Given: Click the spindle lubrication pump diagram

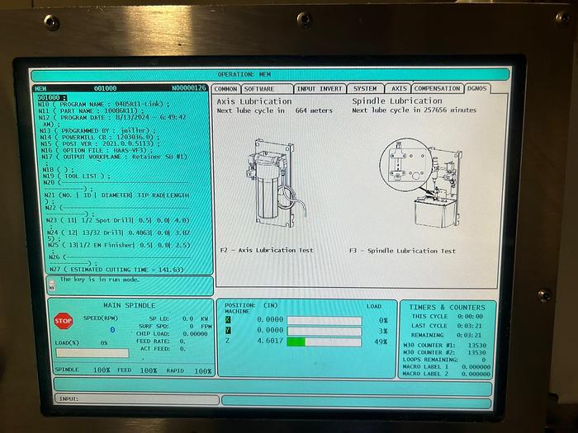Looking at the screenshot, I should pyautogui.click(x=418, y=185).
